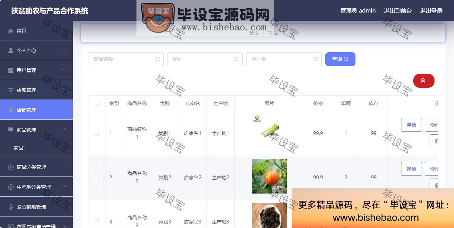Expand the 店铺管理 menu chevron

[64, 110]
